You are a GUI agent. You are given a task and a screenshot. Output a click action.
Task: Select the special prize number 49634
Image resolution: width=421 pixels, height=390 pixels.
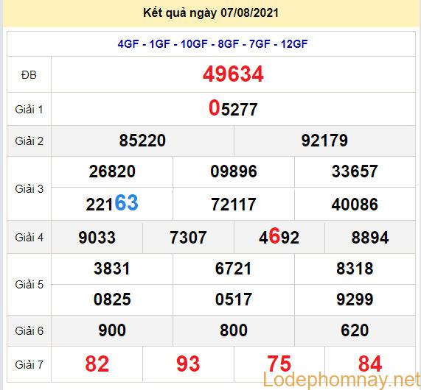(x=233, y=74)
